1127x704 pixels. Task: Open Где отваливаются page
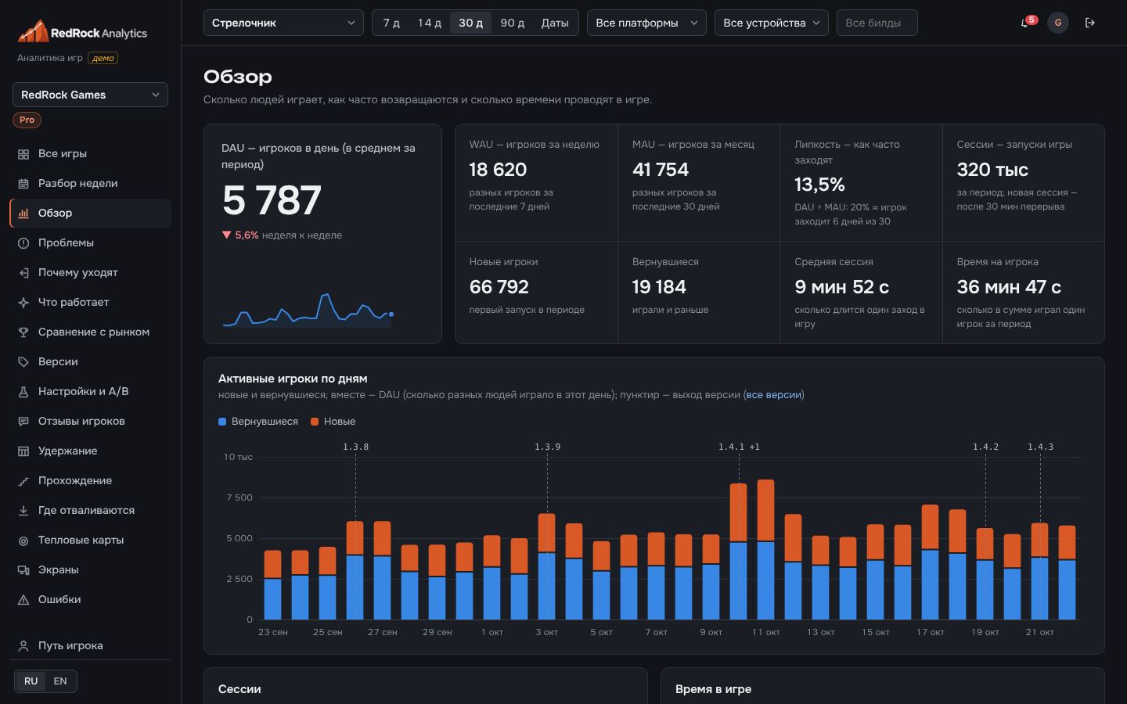[x=91, y=511]
